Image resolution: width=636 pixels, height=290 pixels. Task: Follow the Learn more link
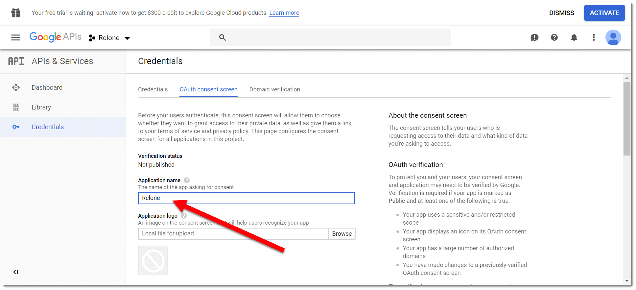click(x=284, y=13)
